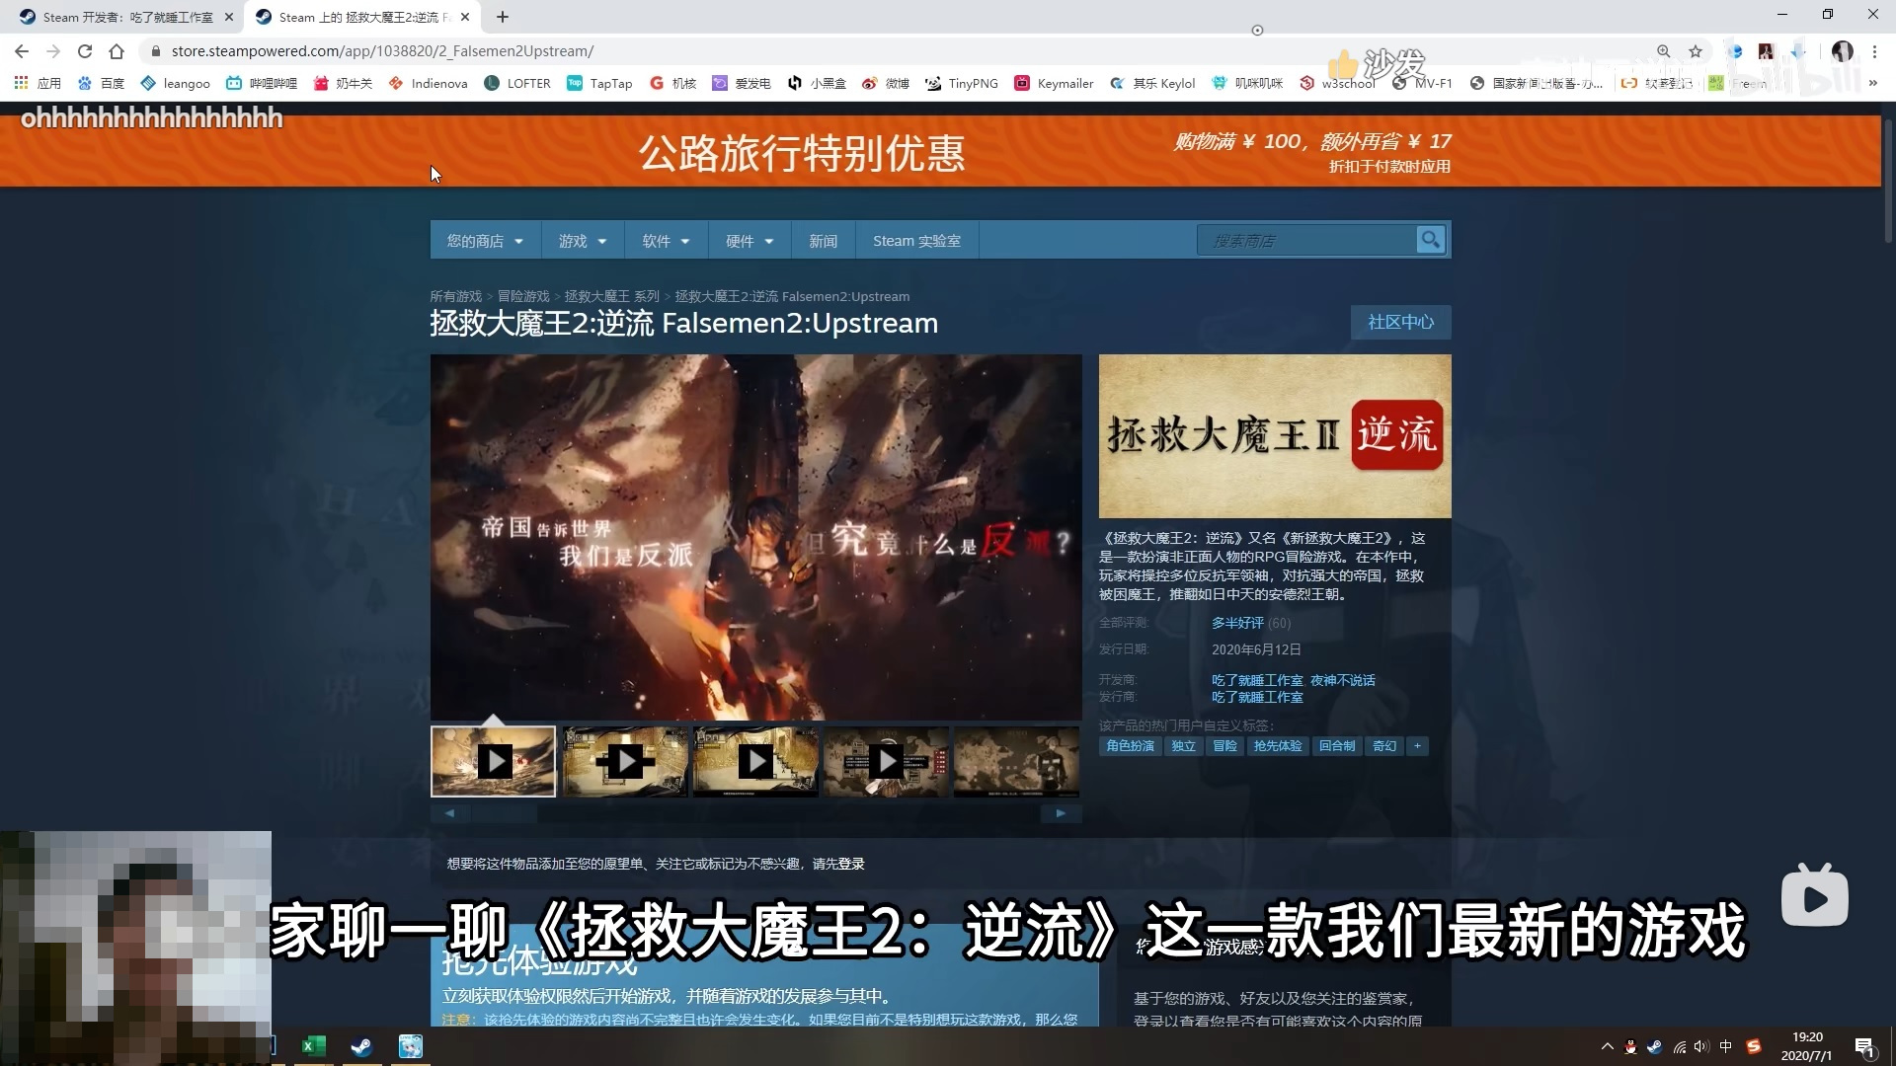1896x1066 pixels.
Task: Open the 新闻 store menu item
Action: (x=823, y=241)
